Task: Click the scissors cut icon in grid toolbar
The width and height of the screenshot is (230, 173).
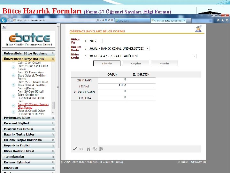Action: coord(88,149)
